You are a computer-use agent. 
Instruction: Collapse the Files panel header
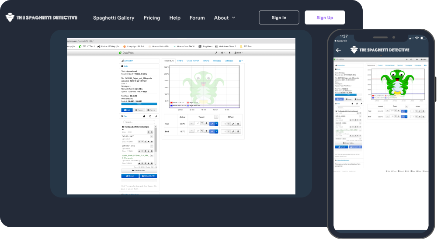coord(124,116)
